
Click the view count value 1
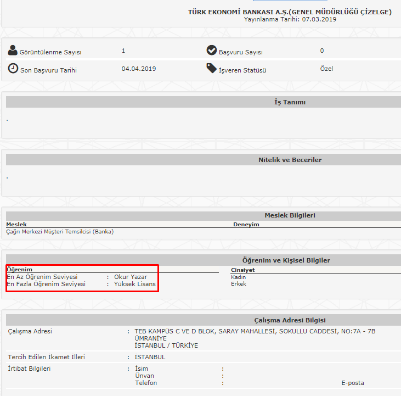(123, 51)
